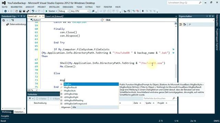
Task: Select vbMsgBoxRight in IntelliSense list
Action: (x=89, y=97)
